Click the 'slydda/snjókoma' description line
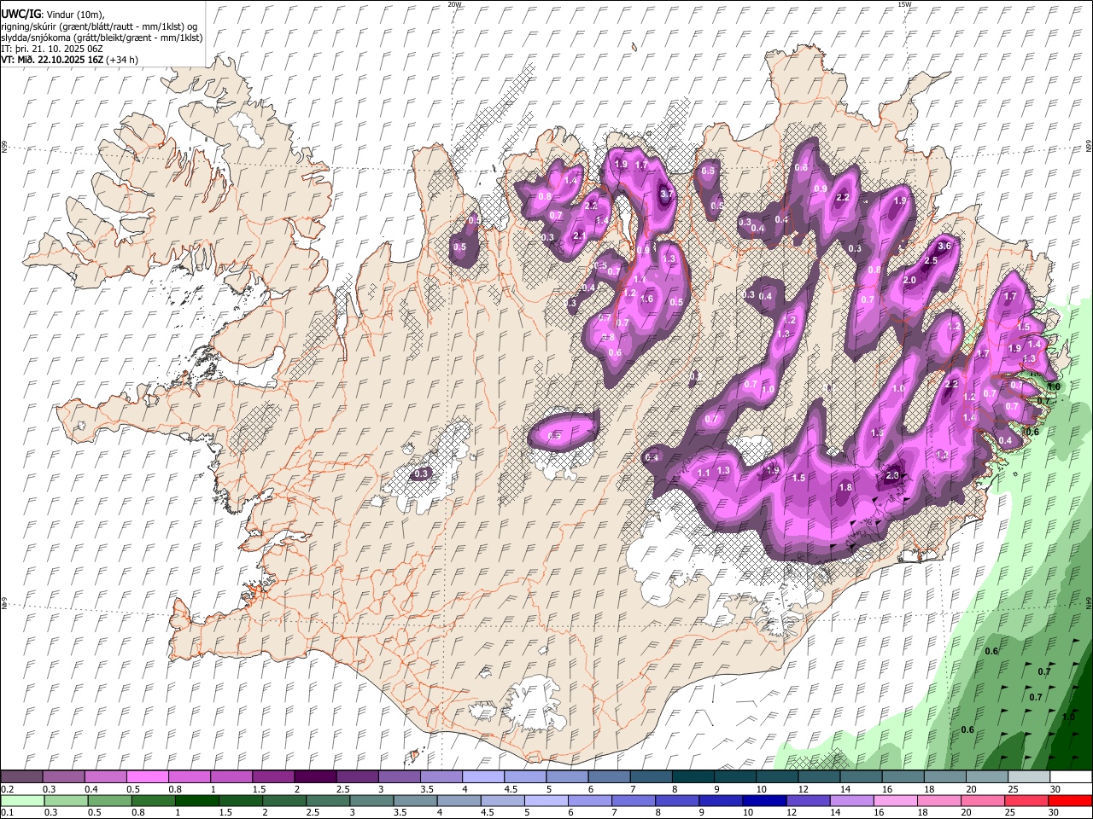 (x=102, y=38)
